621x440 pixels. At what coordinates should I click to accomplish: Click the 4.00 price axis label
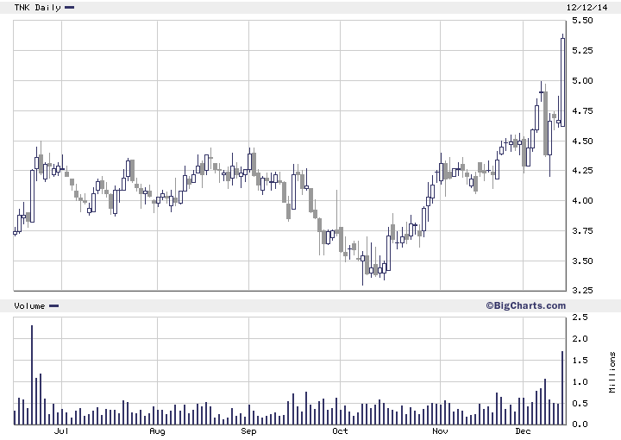(582, 201)
